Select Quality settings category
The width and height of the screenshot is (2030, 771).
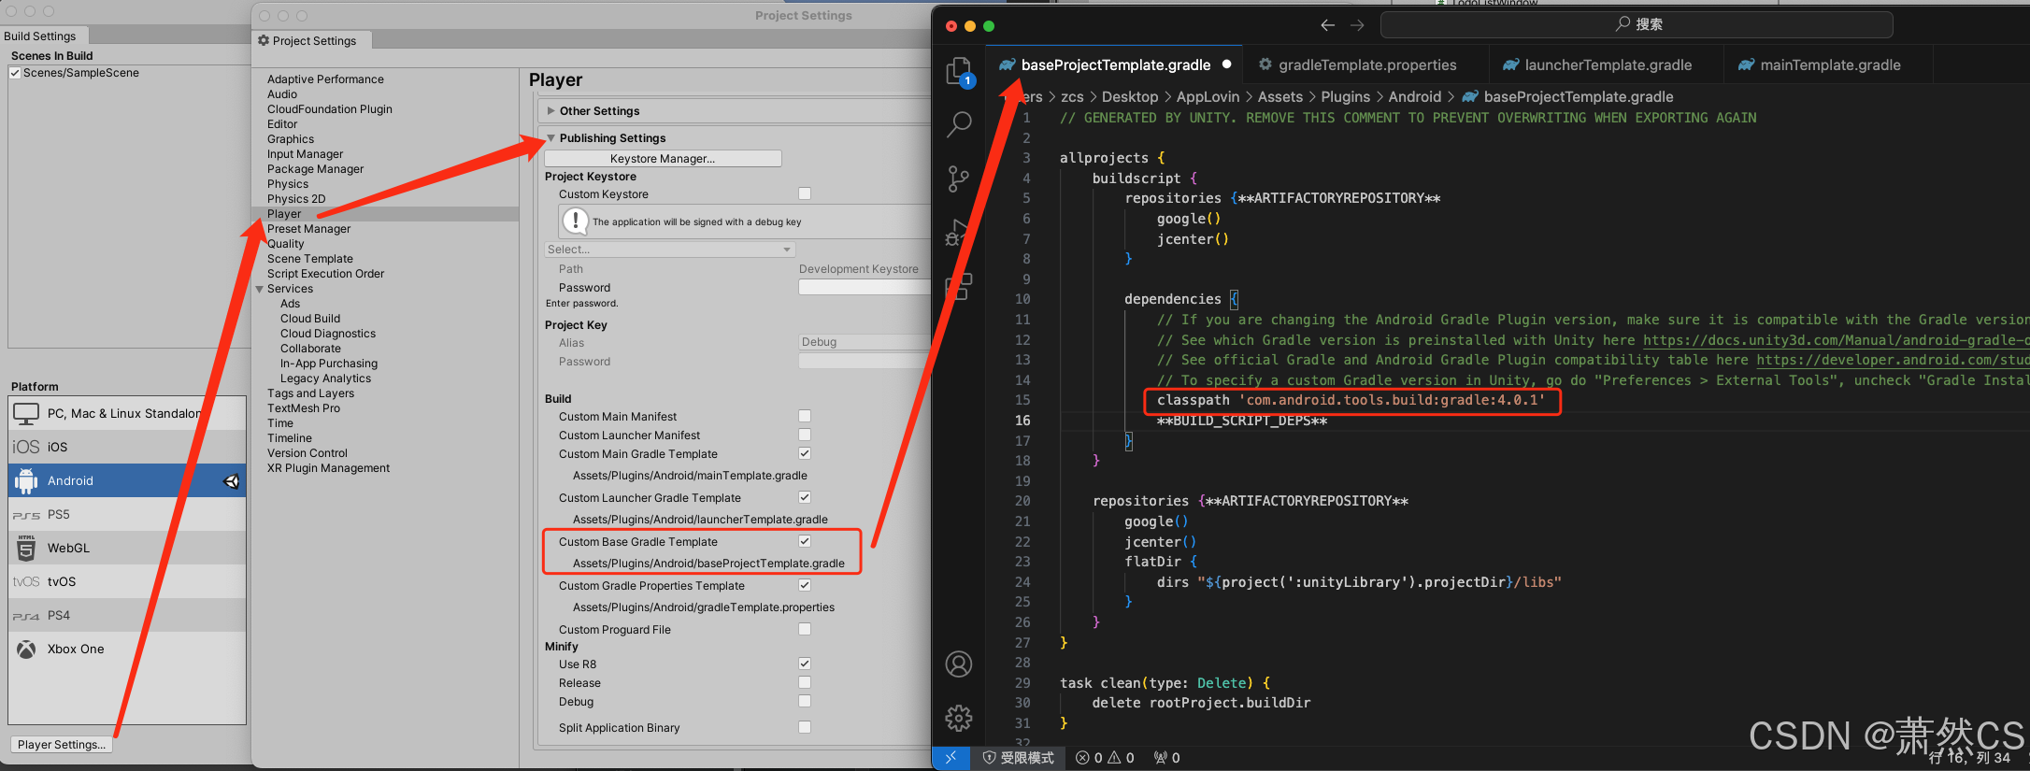click(x=286, y=244)
